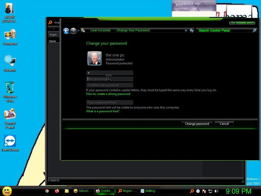This screenshot has width=261, height=196.
Task: Launch Firefox from the taskbar
Action: [57, 191]
